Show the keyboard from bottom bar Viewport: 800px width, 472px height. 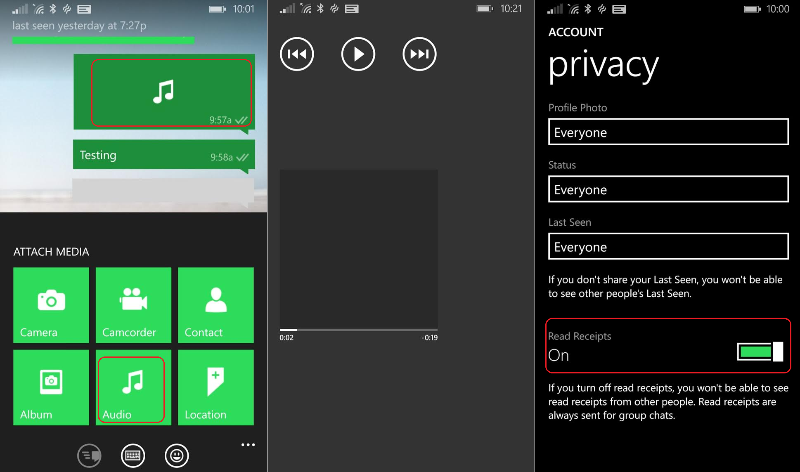point(133,455)
